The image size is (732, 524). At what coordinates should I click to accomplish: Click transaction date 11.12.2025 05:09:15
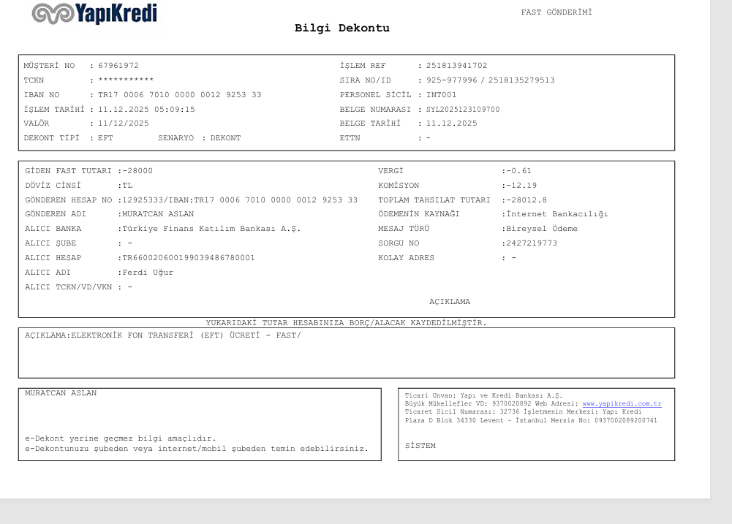tap(146, 109)
